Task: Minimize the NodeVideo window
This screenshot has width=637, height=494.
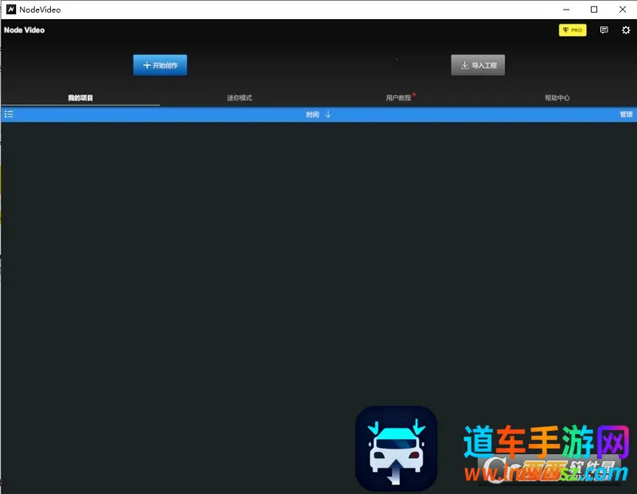Action: point(563,10)
